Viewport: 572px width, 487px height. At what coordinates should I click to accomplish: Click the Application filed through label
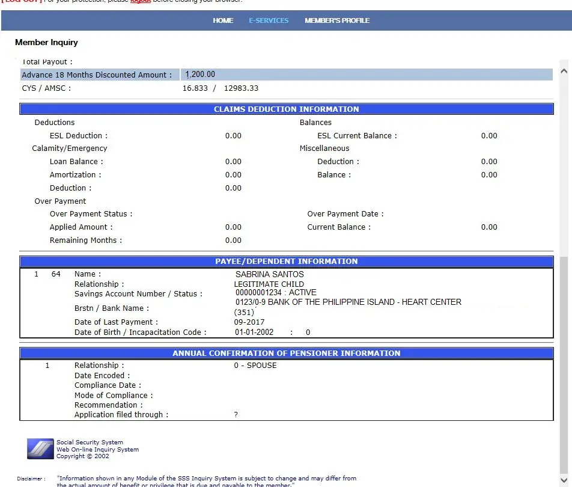point(121,415)
